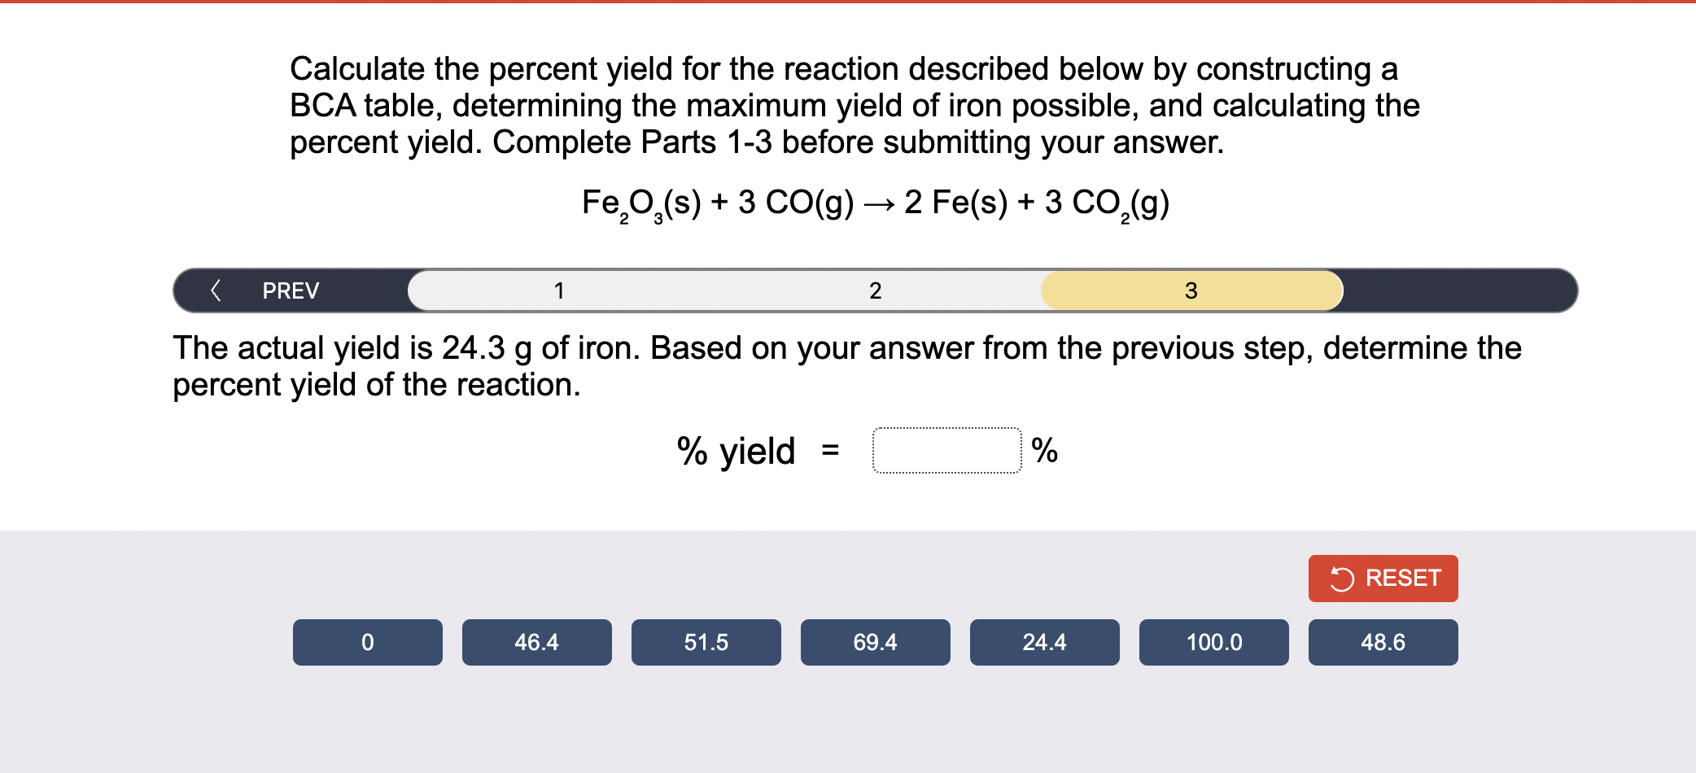
Task: Select the left chevron on PREV control
Action: tap(215, 290)
